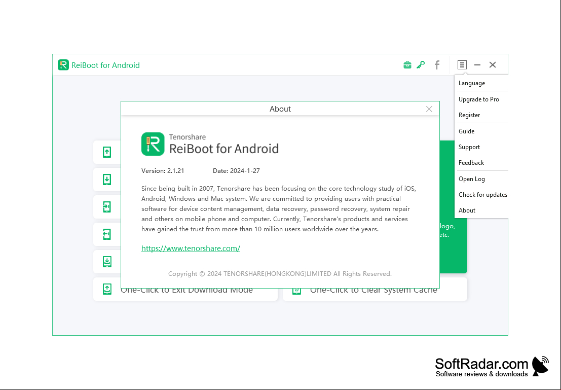The image size is (561, 390).
Task: Open the tenorshare.com website link
Action: pyautogui.click(x=191, y=248)
